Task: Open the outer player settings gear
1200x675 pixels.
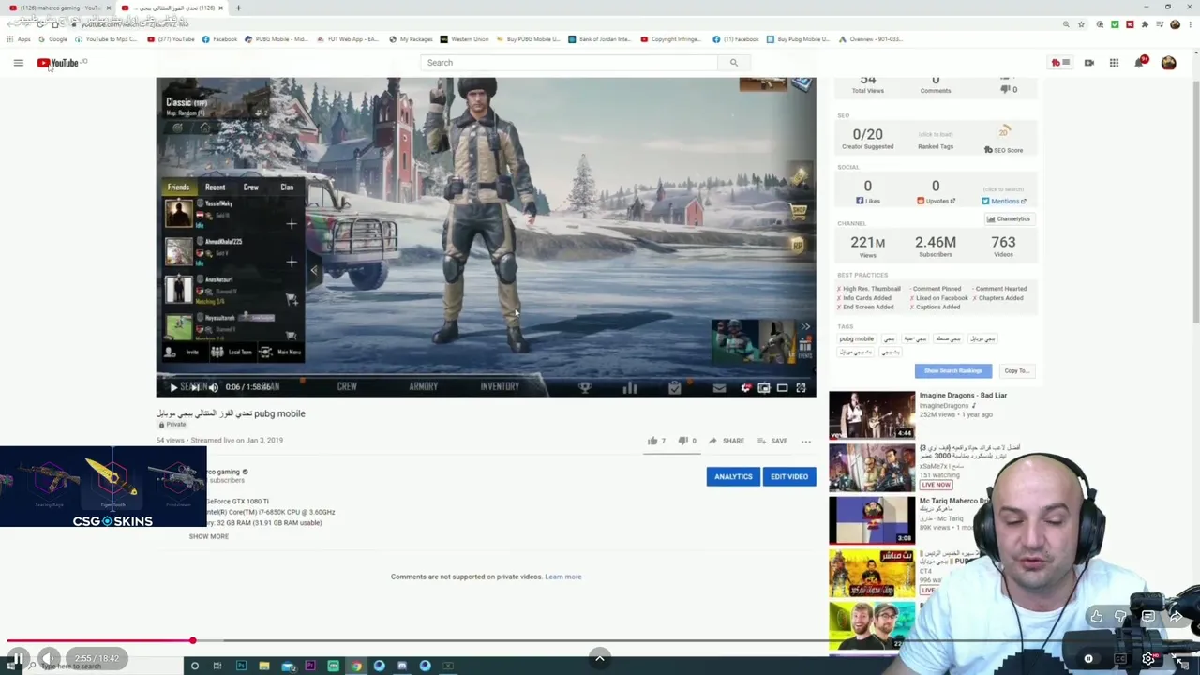Action: [x=1148, y=659]
